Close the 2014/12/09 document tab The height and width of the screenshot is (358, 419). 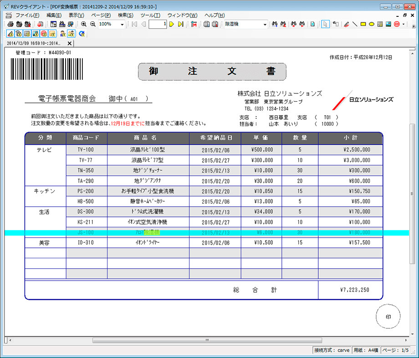[x=69, y=43]
